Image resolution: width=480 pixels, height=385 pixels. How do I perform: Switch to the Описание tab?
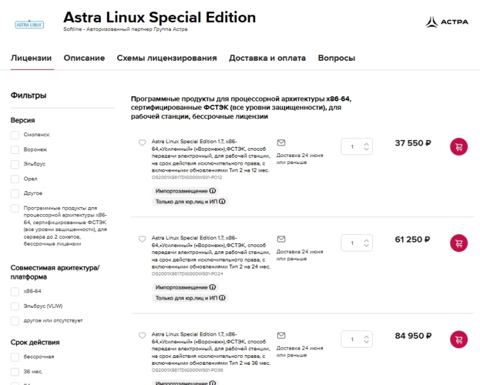84,58
